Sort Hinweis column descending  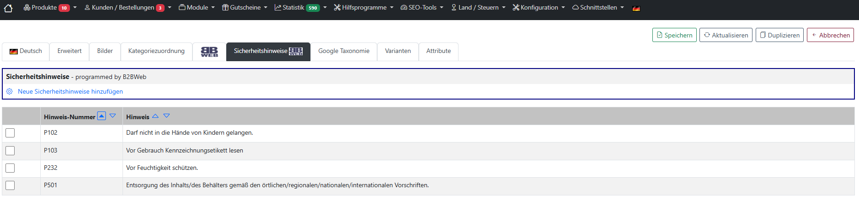coord(166,116)
